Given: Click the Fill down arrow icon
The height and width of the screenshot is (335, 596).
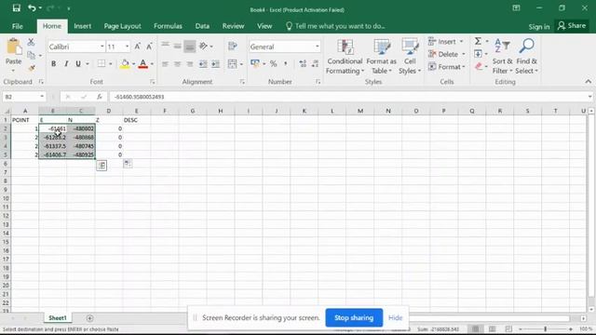Looking at the screenshot, I should (478, 54).
